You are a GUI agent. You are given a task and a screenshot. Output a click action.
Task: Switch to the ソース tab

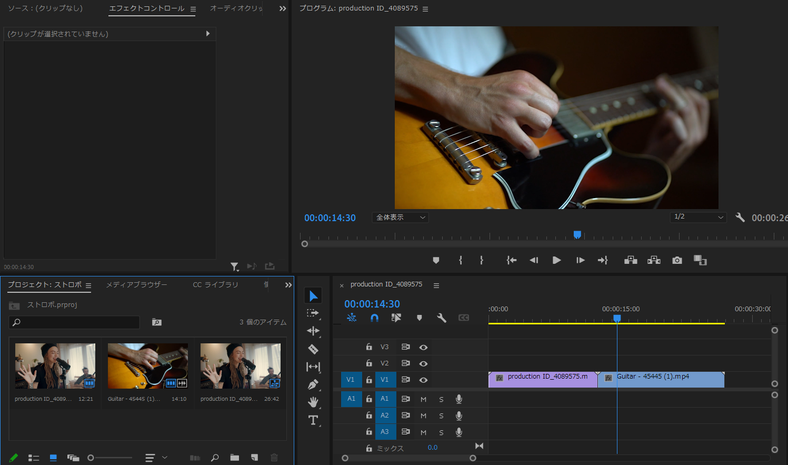(45, 8)
